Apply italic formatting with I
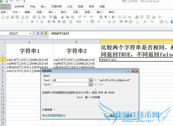This screenshot has width=173, height=126. (37, 22)
